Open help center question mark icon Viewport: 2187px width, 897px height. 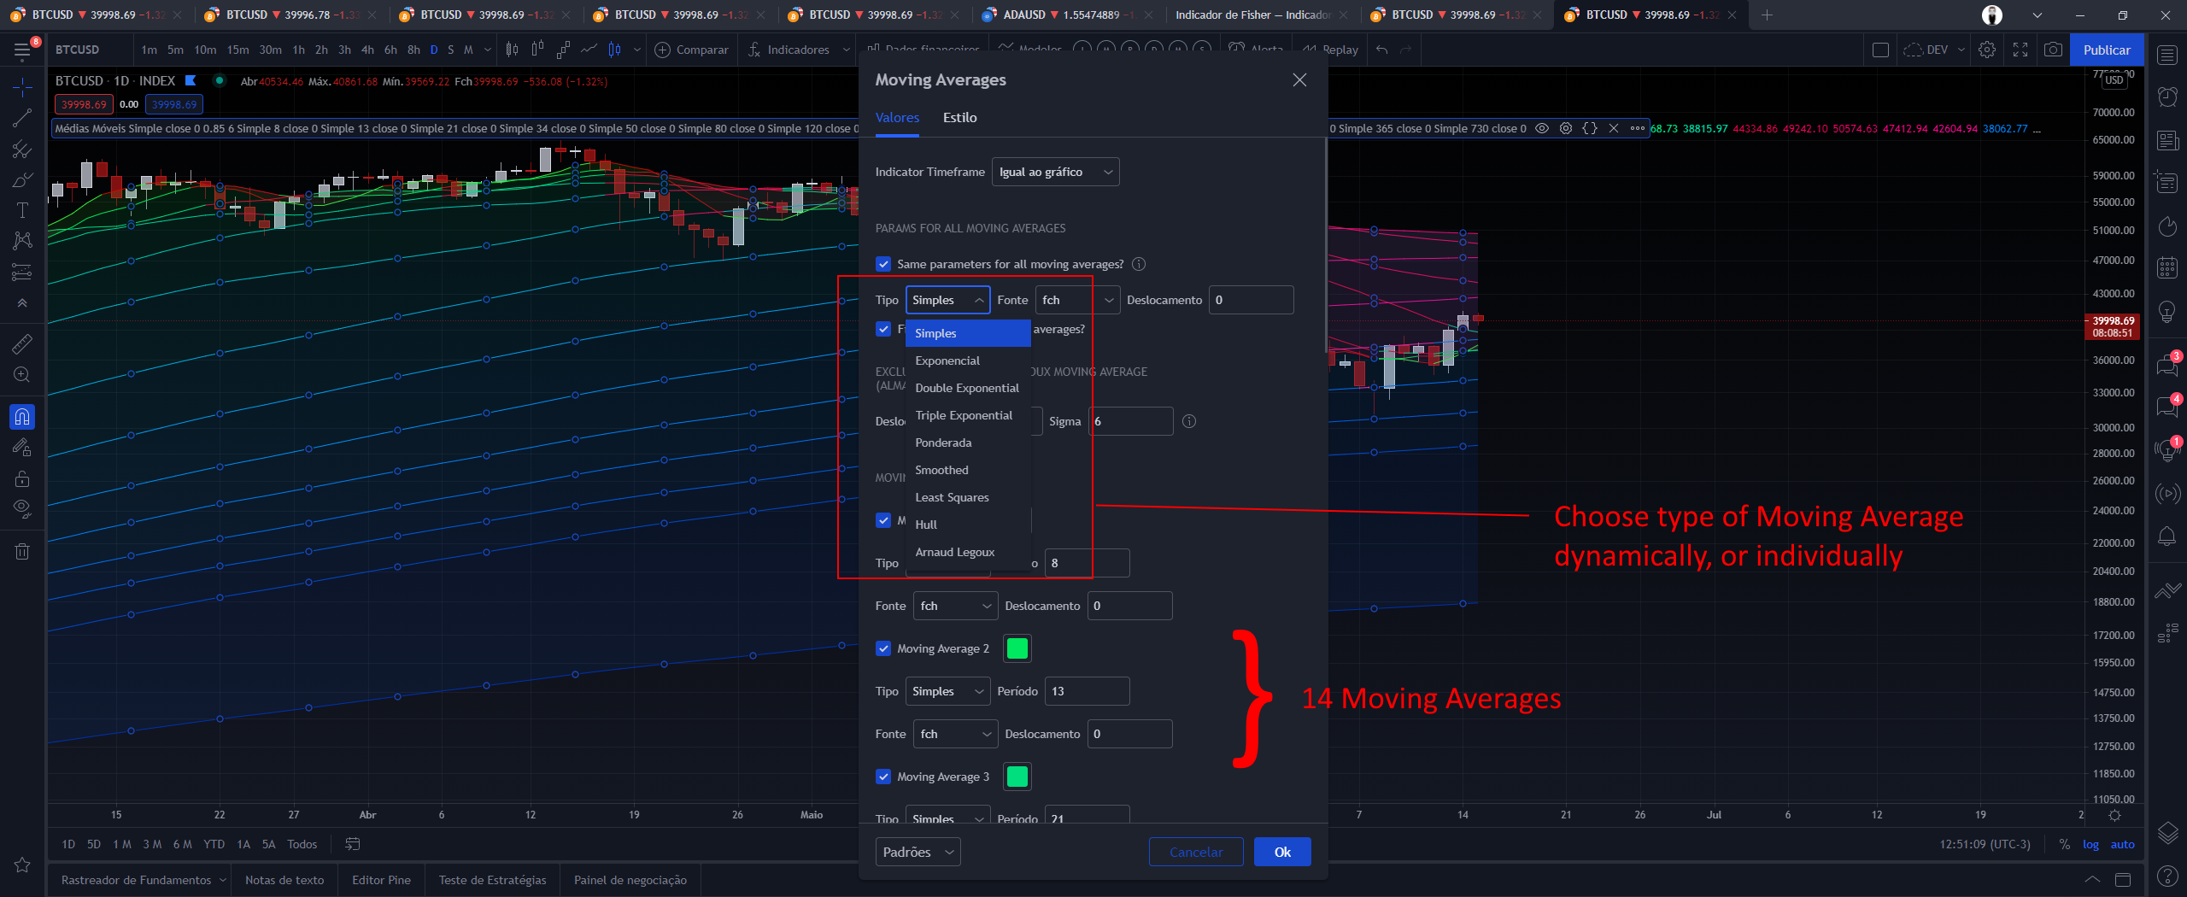[x=2167, y=876]
